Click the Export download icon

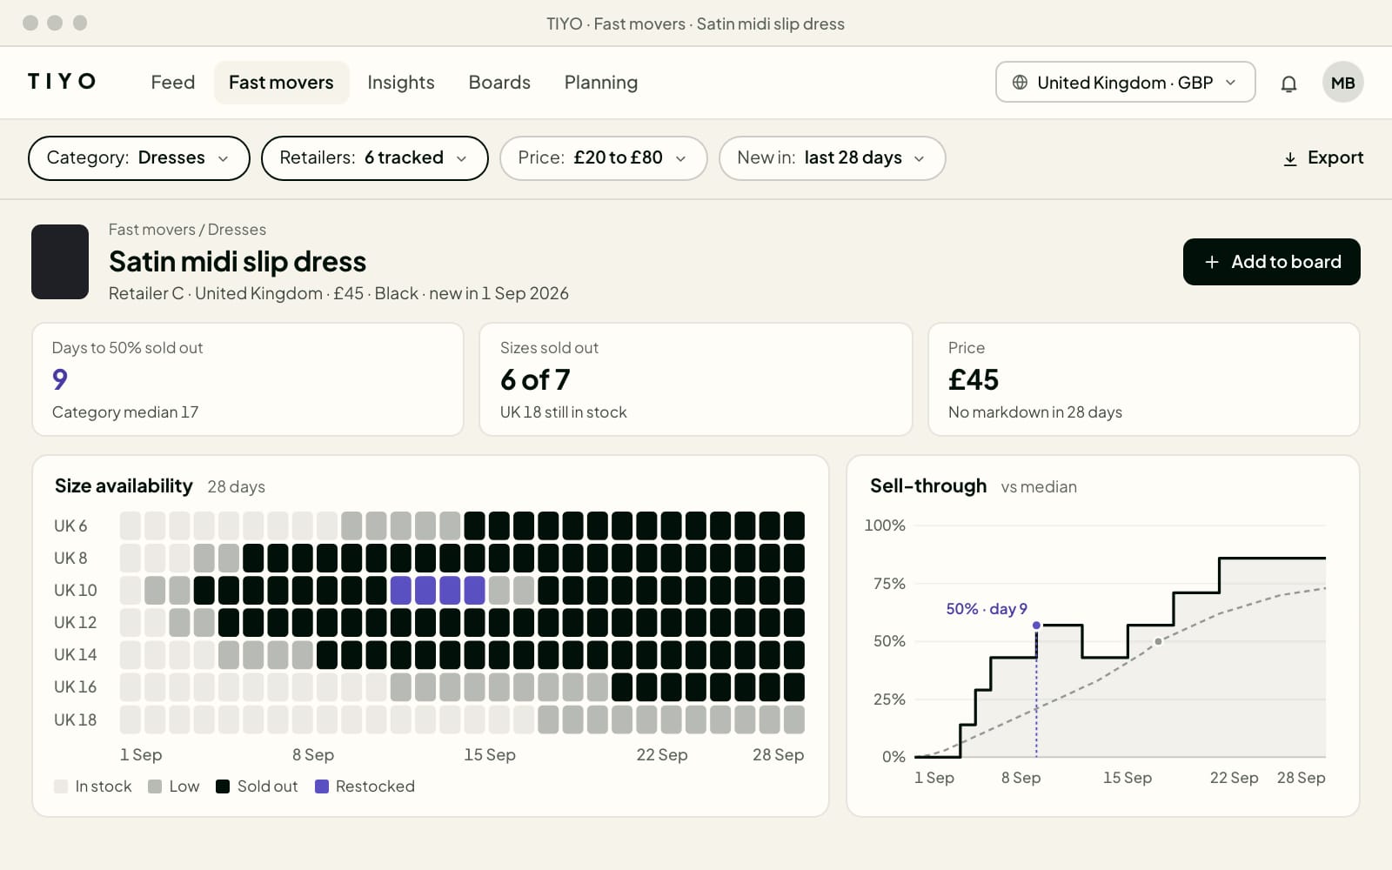1290,158
